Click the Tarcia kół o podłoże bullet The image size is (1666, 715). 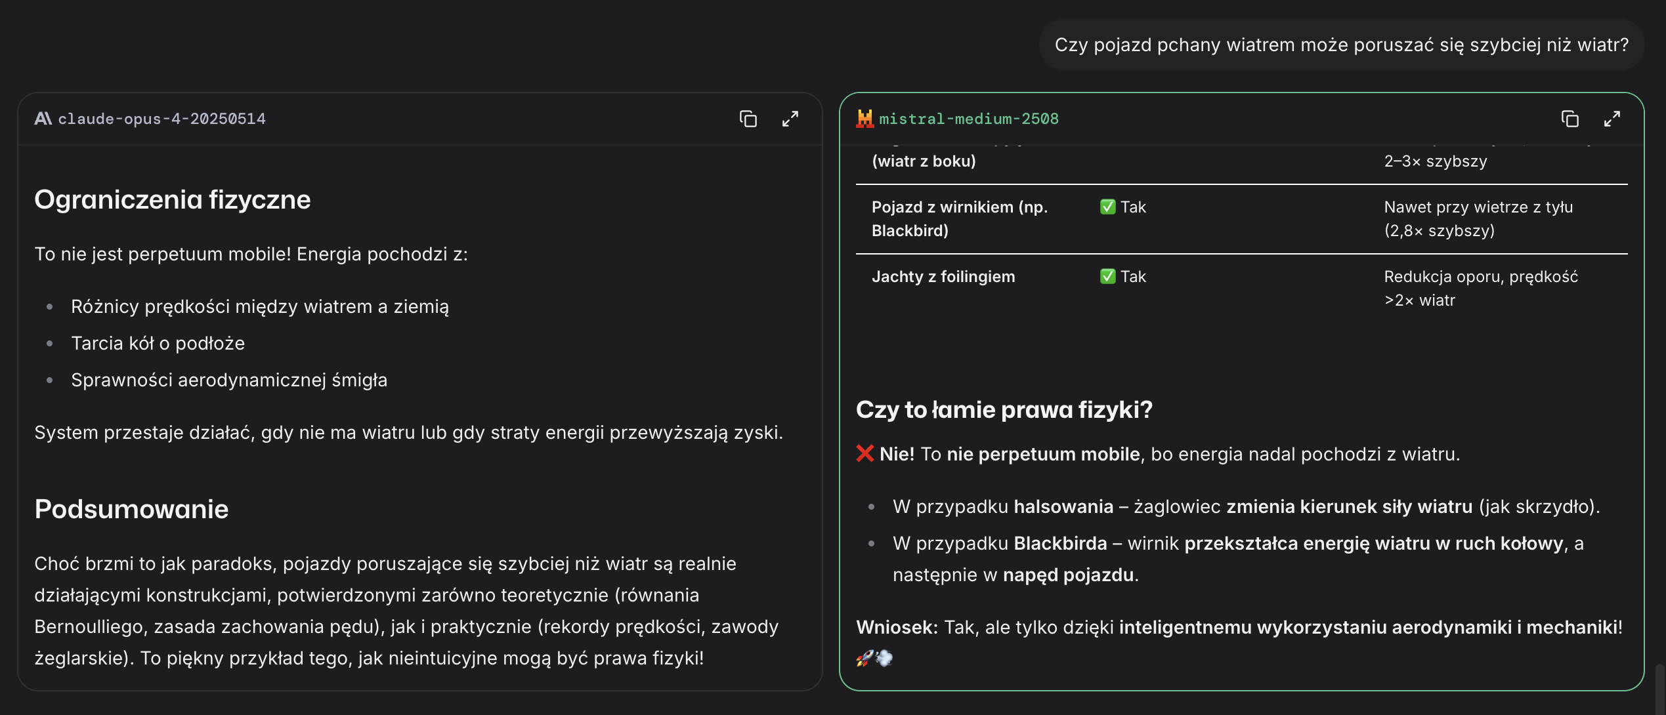click(158, 343)
